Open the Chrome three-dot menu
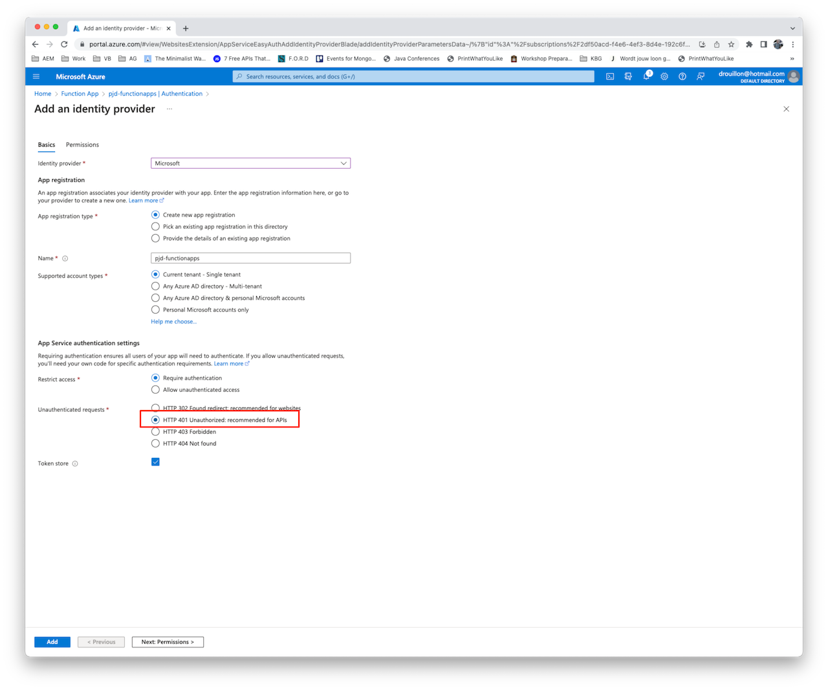 (793, 45)
